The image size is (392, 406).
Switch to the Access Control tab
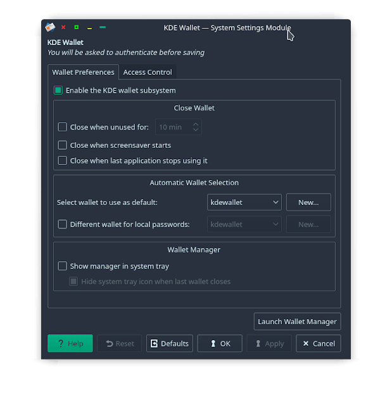point(148,72)
